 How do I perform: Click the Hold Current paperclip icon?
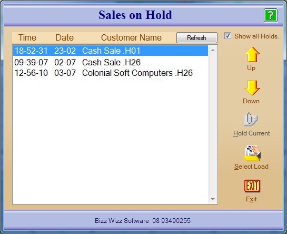click(251, 119)
